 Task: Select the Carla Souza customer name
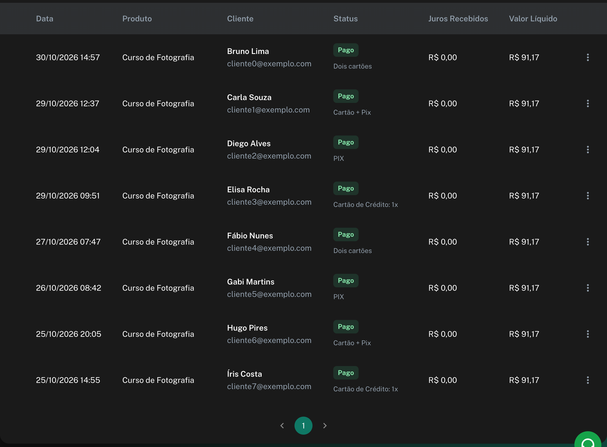pos(249,97)
